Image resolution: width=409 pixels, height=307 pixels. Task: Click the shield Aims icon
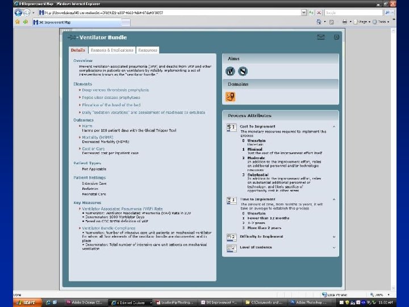tap(243, 71)
